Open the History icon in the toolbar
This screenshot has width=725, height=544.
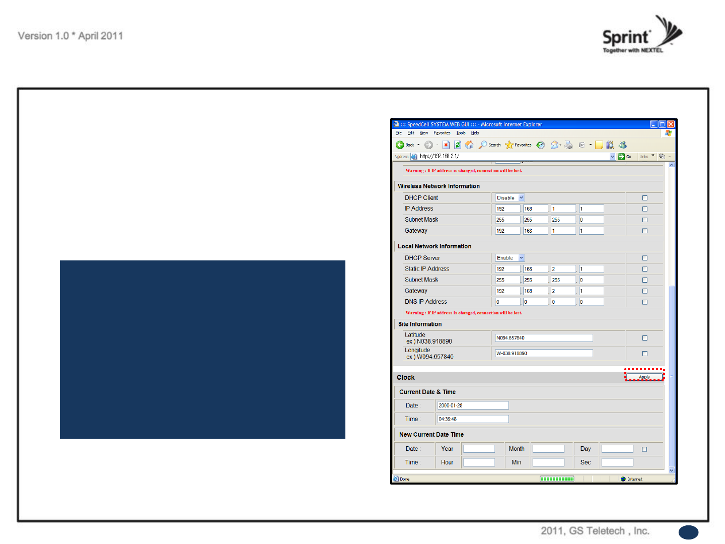[540, 145]
